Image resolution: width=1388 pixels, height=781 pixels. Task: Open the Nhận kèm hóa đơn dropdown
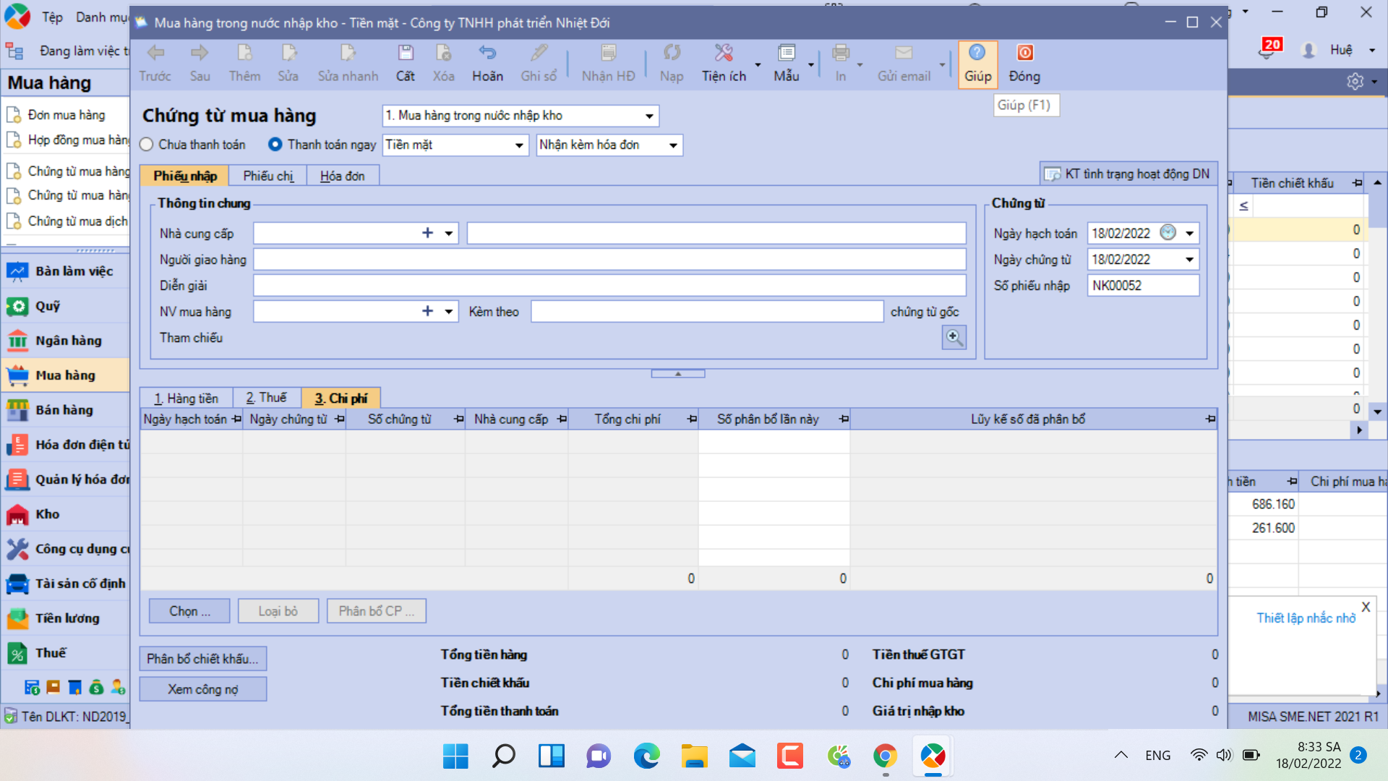click(x=673, y=145)
